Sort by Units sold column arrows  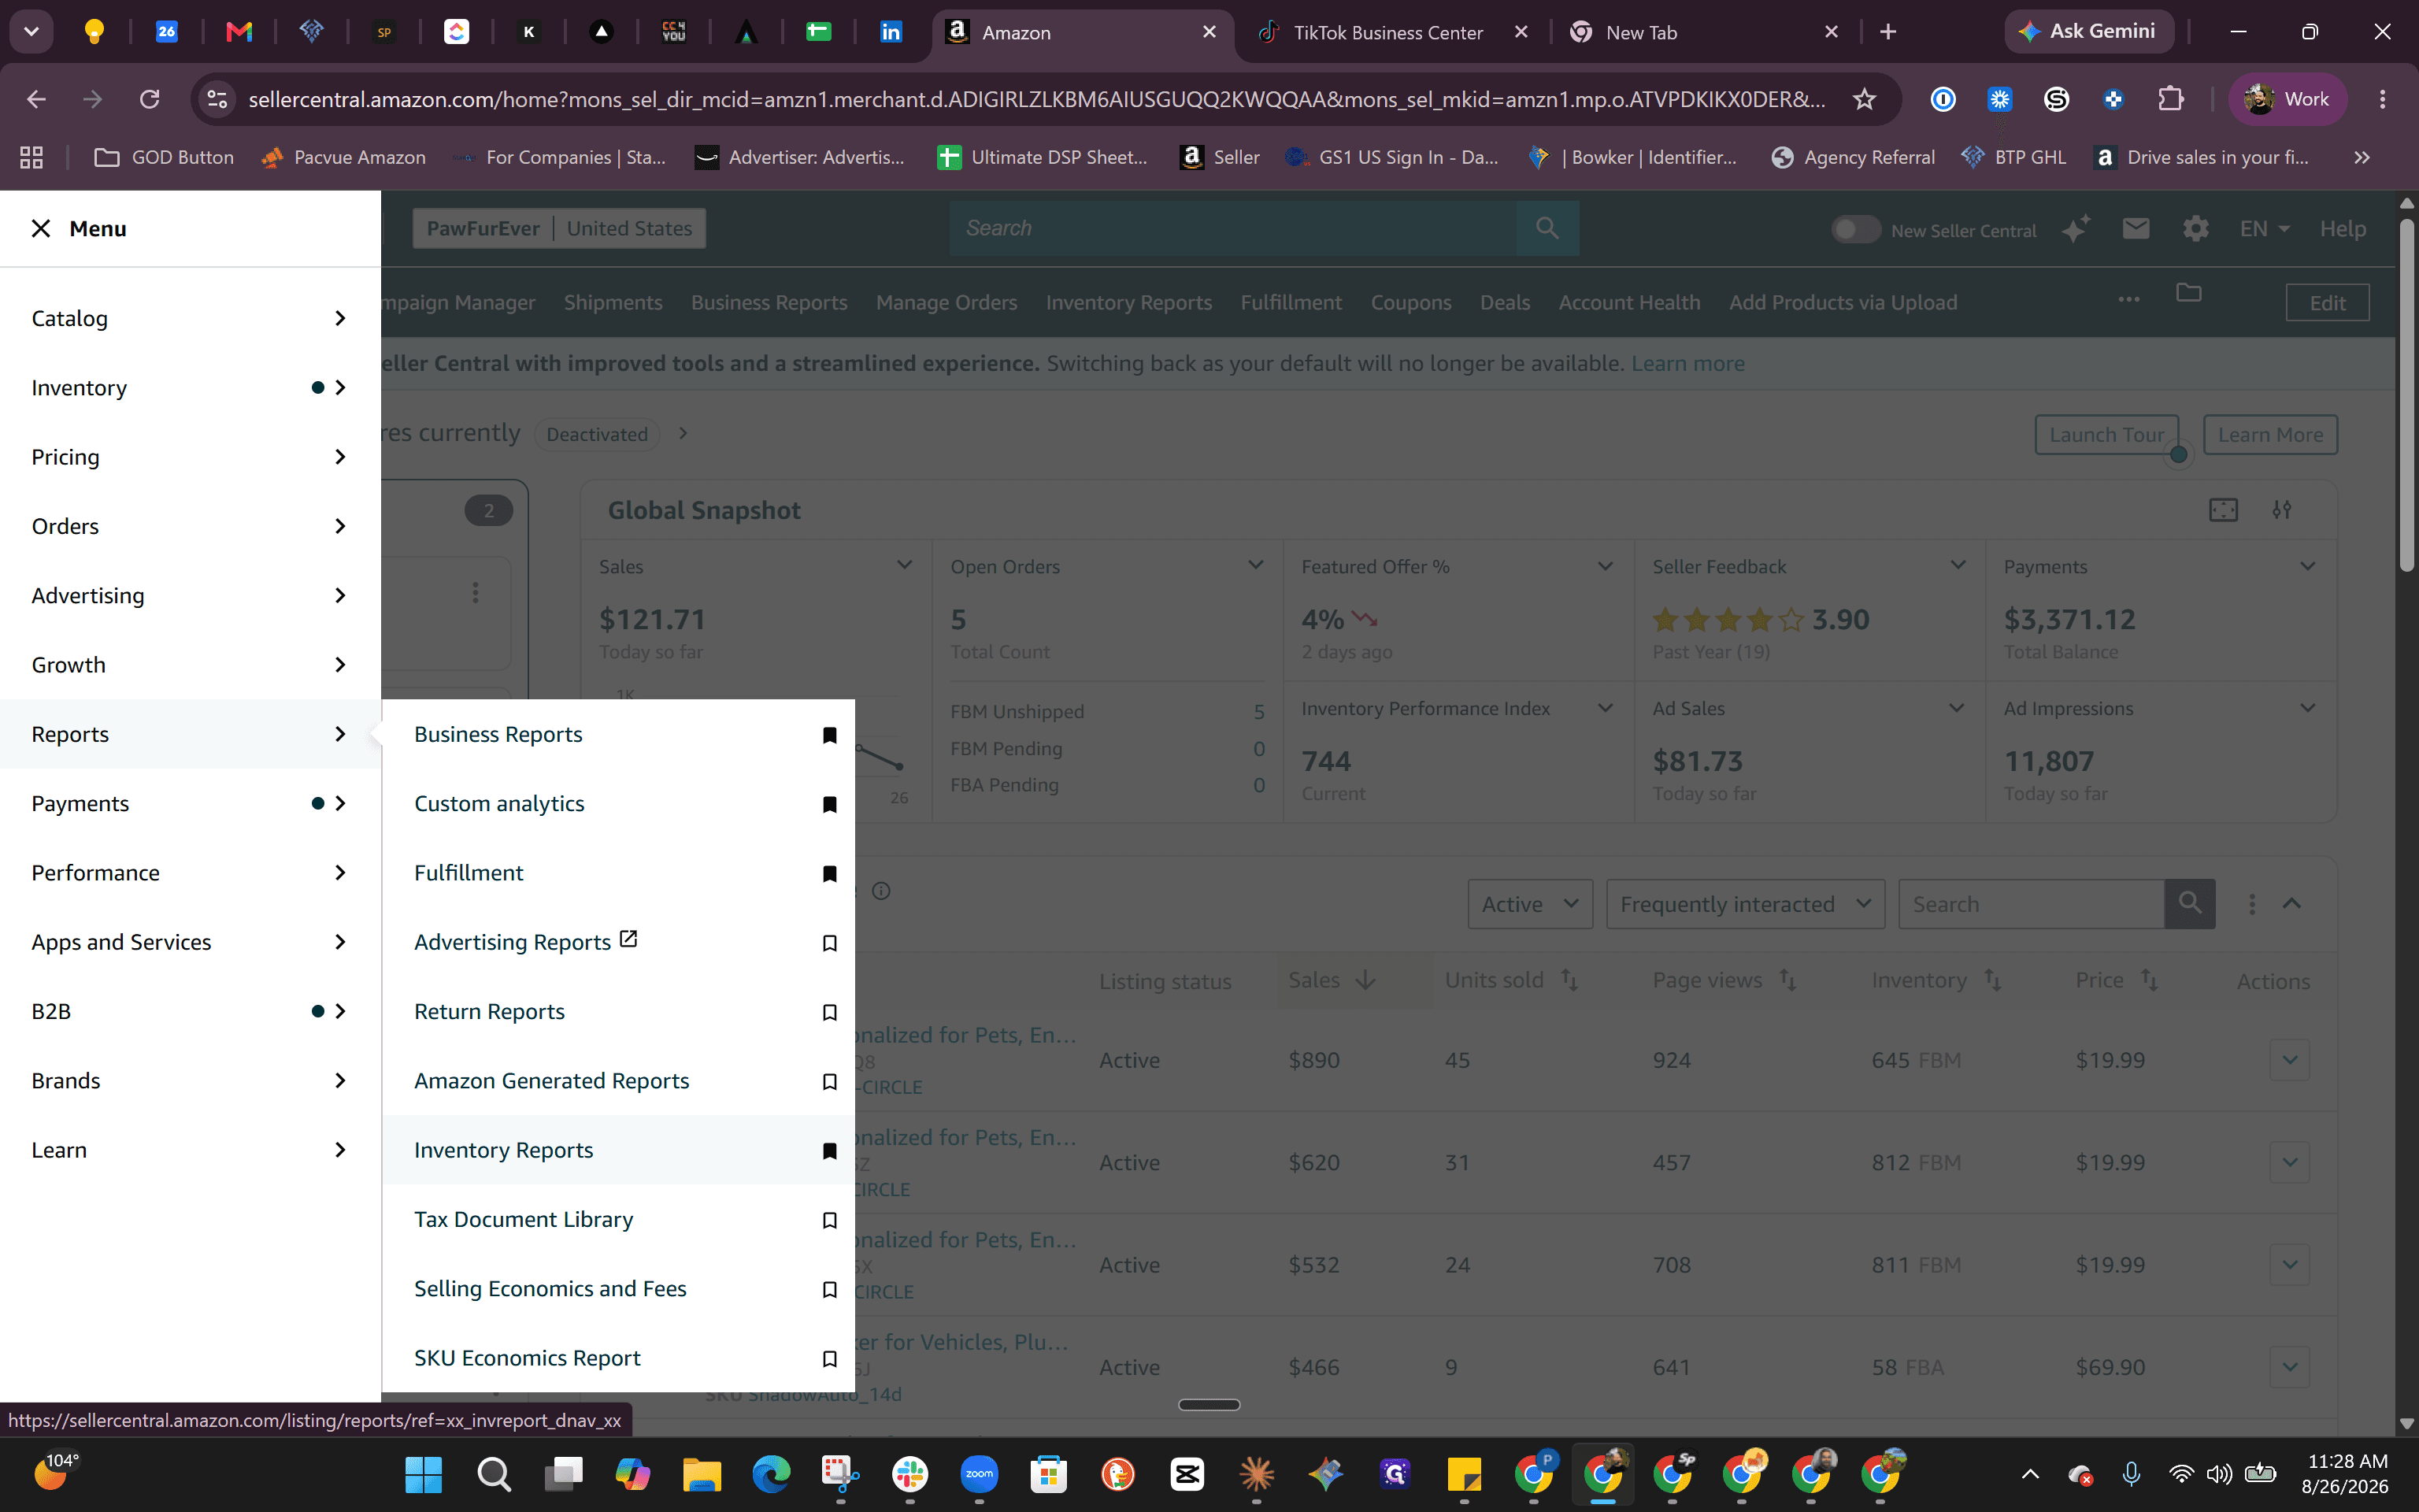[x=1569, y=981]
